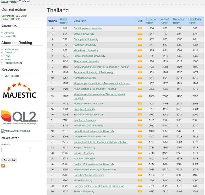Sort by Impact Rank column header
This screenshot has height=195, width=205.
164,21
